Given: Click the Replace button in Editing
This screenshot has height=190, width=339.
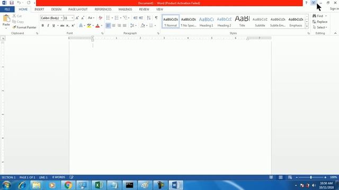Looking at the screenshot, I should pos(320,22).
